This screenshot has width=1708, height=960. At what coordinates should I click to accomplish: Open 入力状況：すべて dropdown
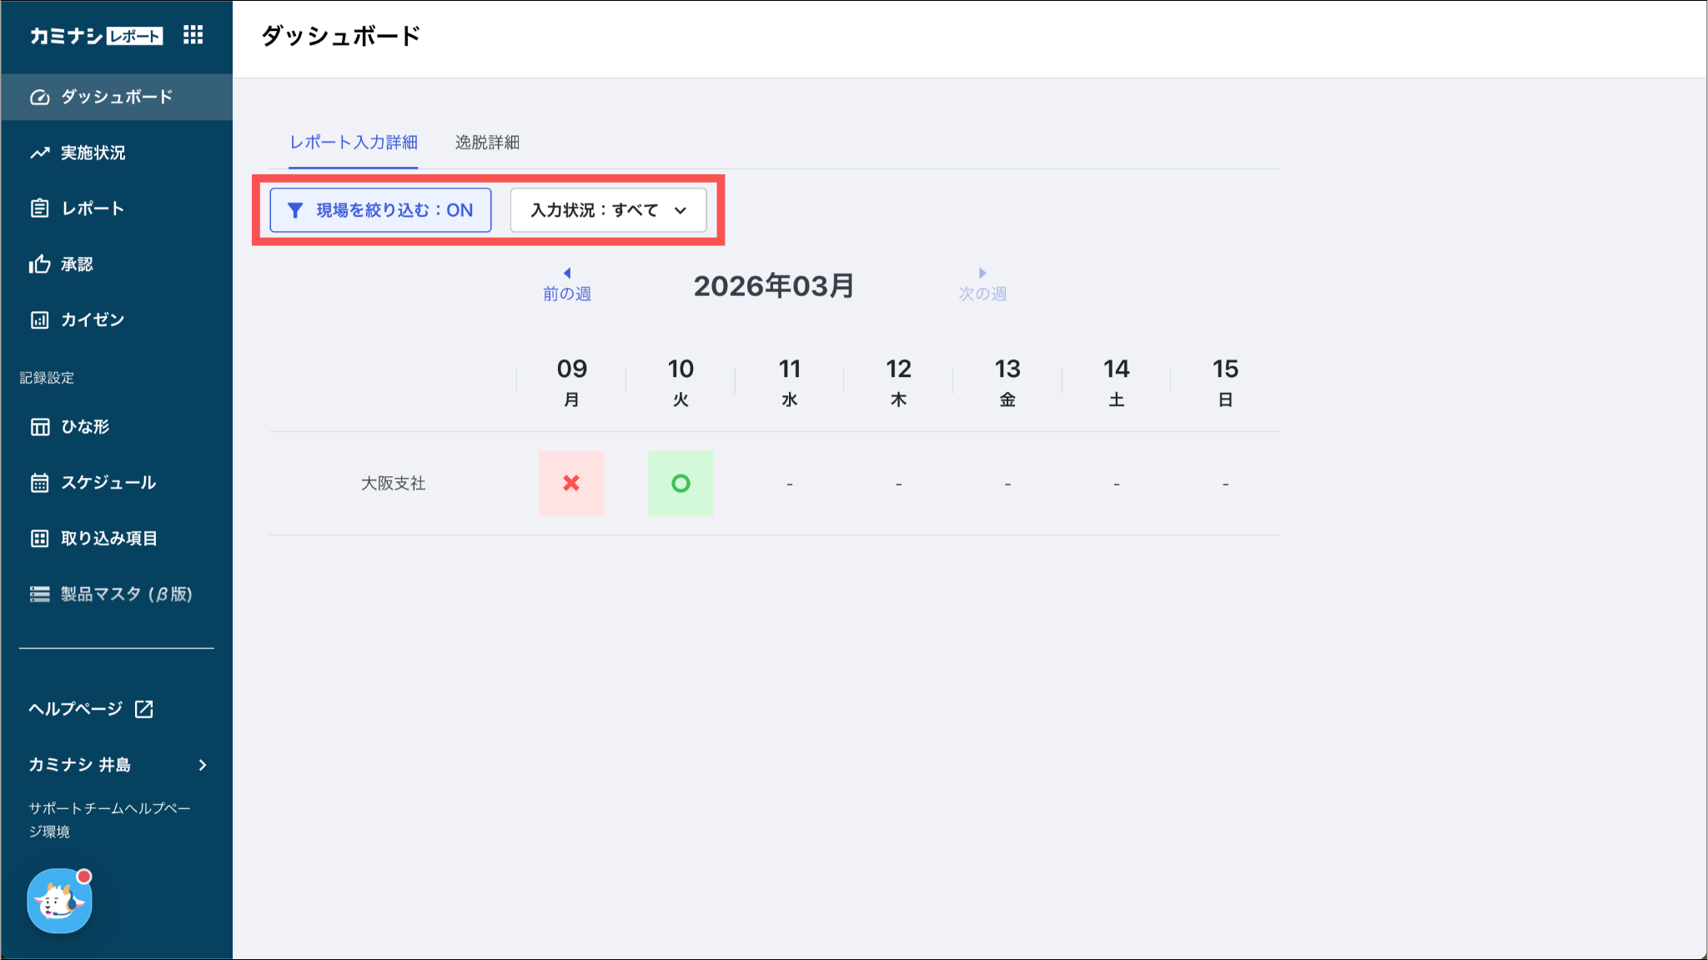click(608, 210)
